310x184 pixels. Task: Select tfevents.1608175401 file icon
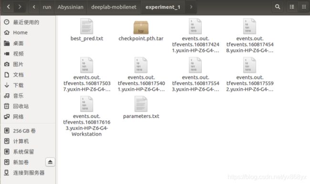(x=141, y=65)
